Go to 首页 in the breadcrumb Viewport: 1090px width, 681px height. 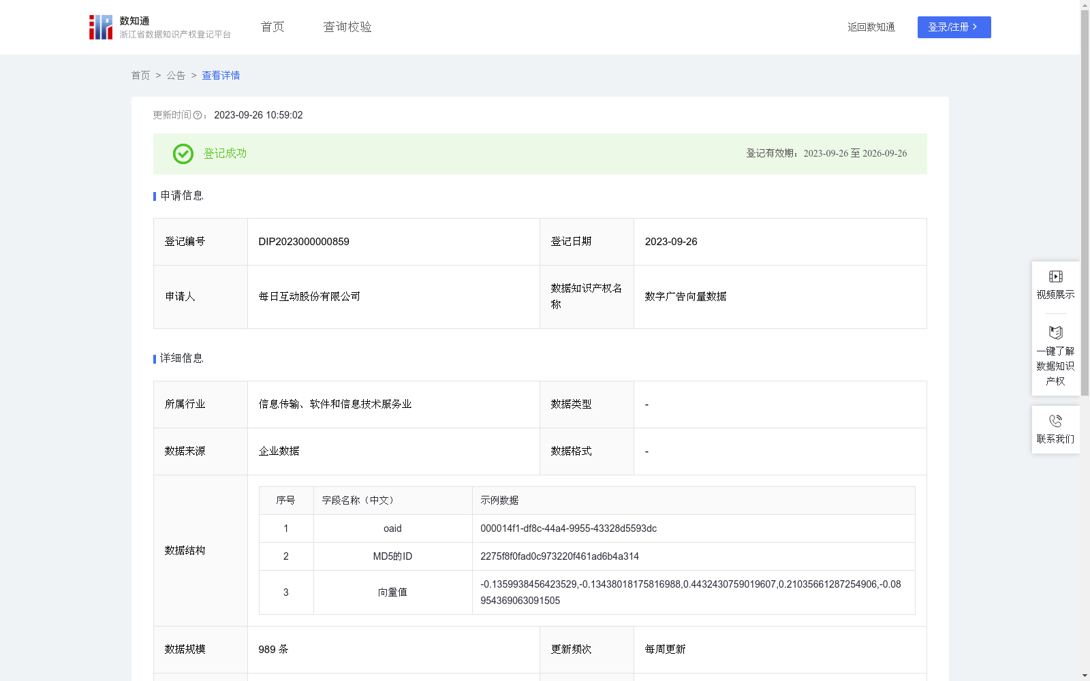coord(140,76)
